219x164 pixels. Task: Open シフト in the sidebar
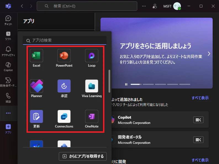tap(8, 36)
